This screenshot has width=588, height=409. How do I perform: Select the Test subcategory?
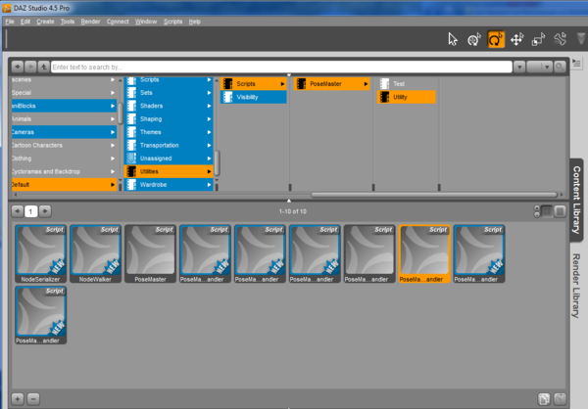[407, 84]
